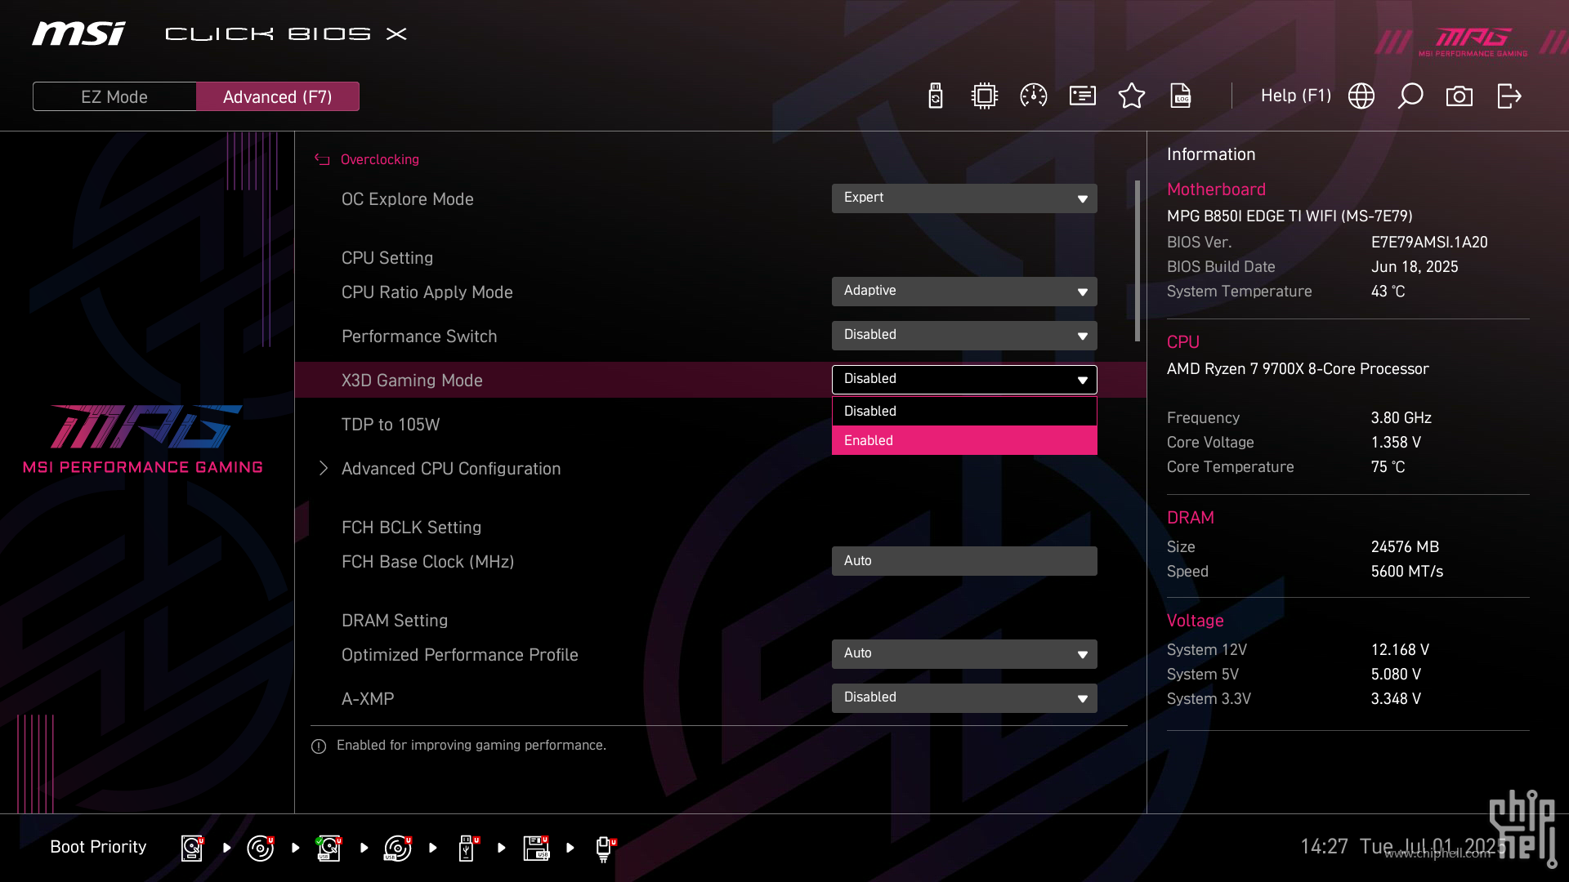1569x882 pixels.
Task: Select the CPU Ratio Apply Mode label
Action: click(427, 292)
